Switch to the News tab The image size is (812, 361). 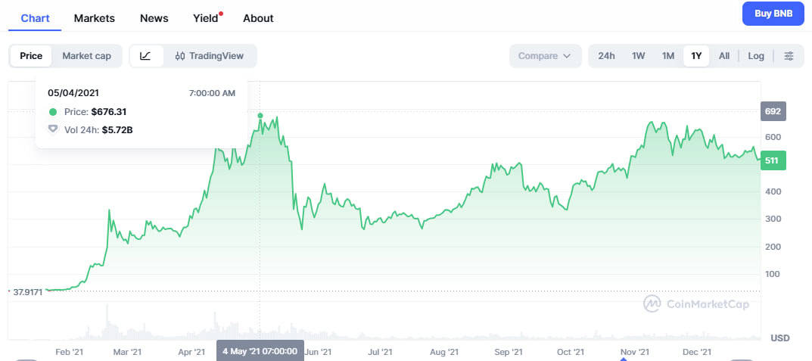tap(154, 18)
